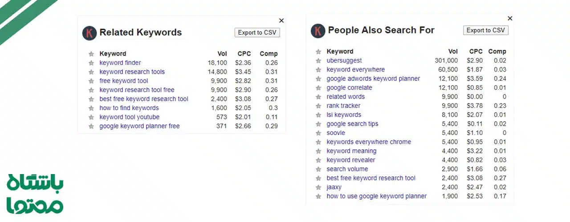The width and height of the screenshot is (570, 222).
Task: Open the 'keyword research tools' link
Action: pos(132,72)
